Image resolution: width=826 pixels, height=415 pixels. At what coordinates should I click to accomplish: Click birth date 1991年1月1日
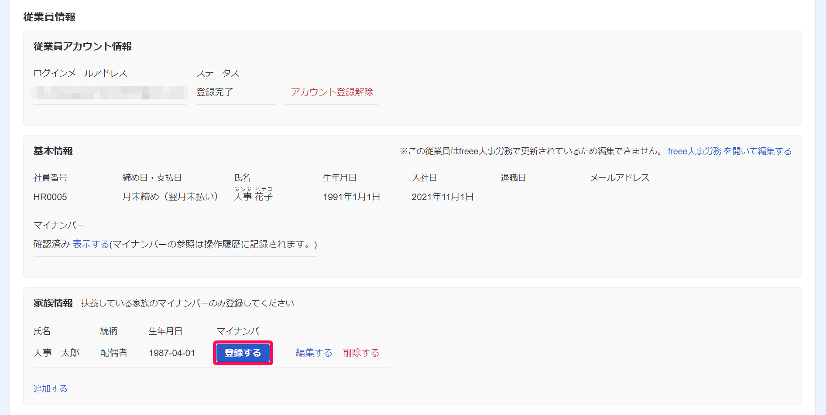(x=352, y=197)
